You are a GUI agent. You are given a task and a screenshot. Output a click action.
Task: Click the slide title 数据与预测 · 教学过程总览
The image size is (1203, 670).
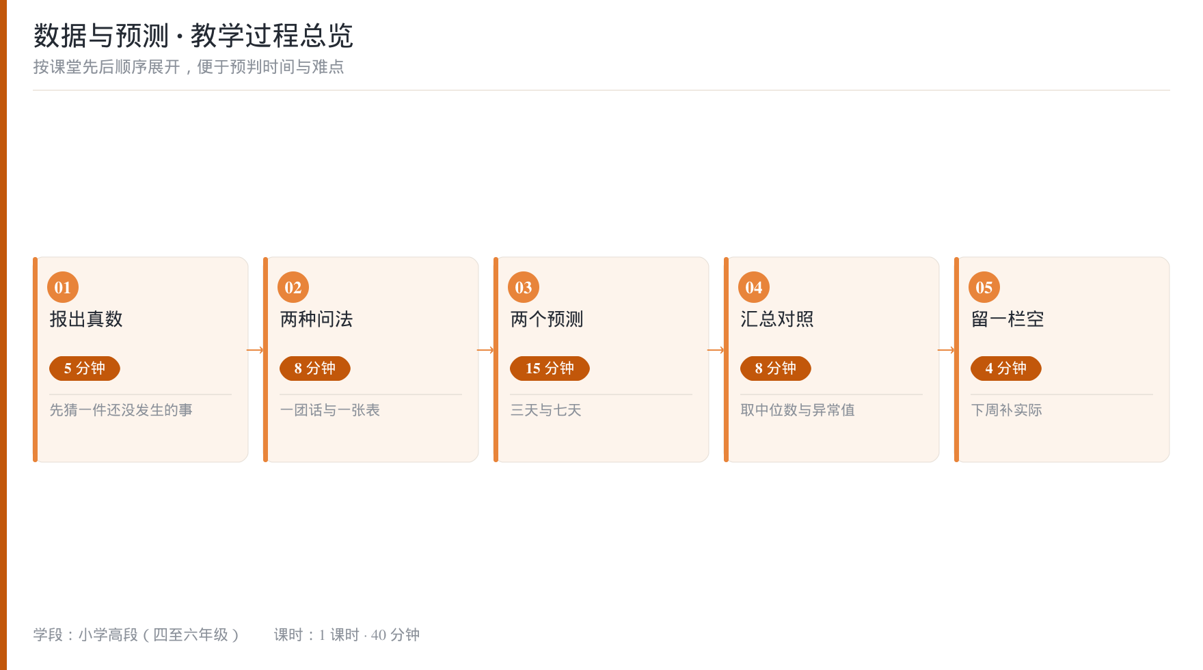(193, 36)
